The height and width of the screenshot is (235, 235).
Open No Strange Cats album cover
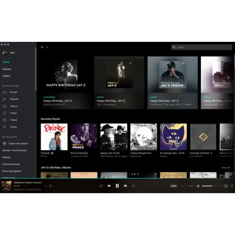pos(173,137)
